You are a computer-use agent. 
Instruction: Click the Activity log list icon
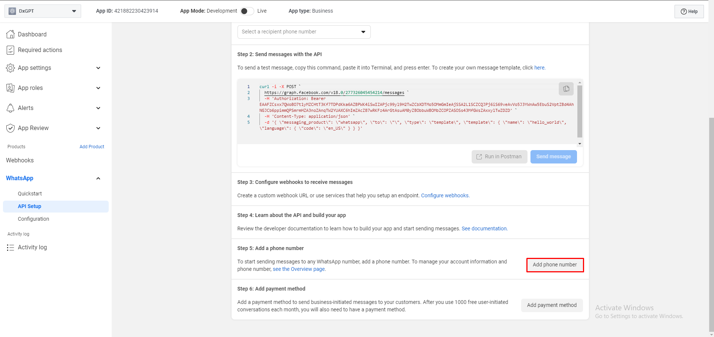tap(10, 247)
